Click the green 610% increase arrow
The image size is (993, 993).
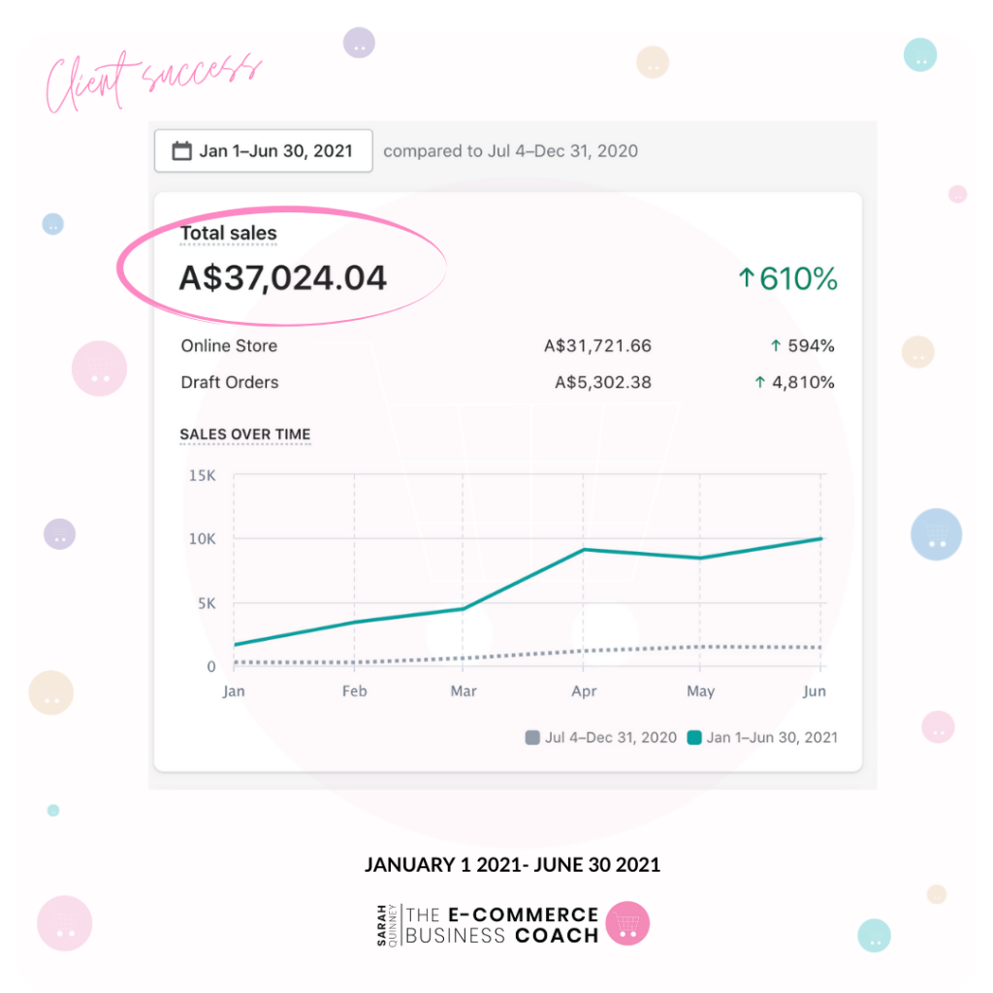(747, 277)
